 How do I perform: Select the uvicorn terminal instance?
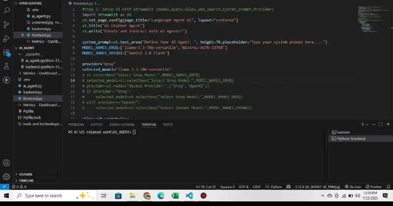361,132
